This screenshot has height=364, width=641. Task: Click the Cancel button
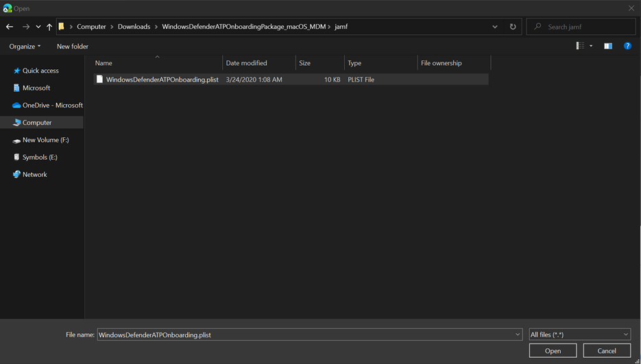click(607, 350)
